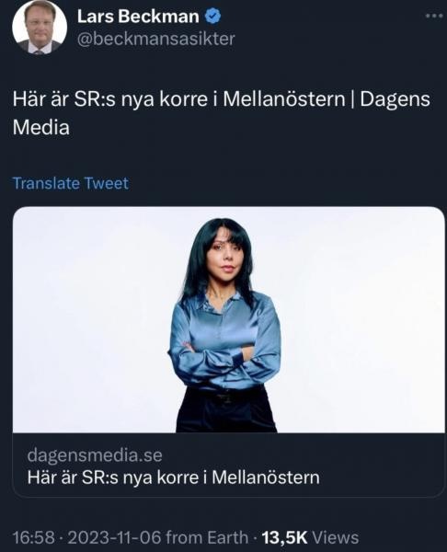The image size is (447, 552).
Task: Click the "Dagens" word at the end of the first line
Action: (x=395, y=99)
